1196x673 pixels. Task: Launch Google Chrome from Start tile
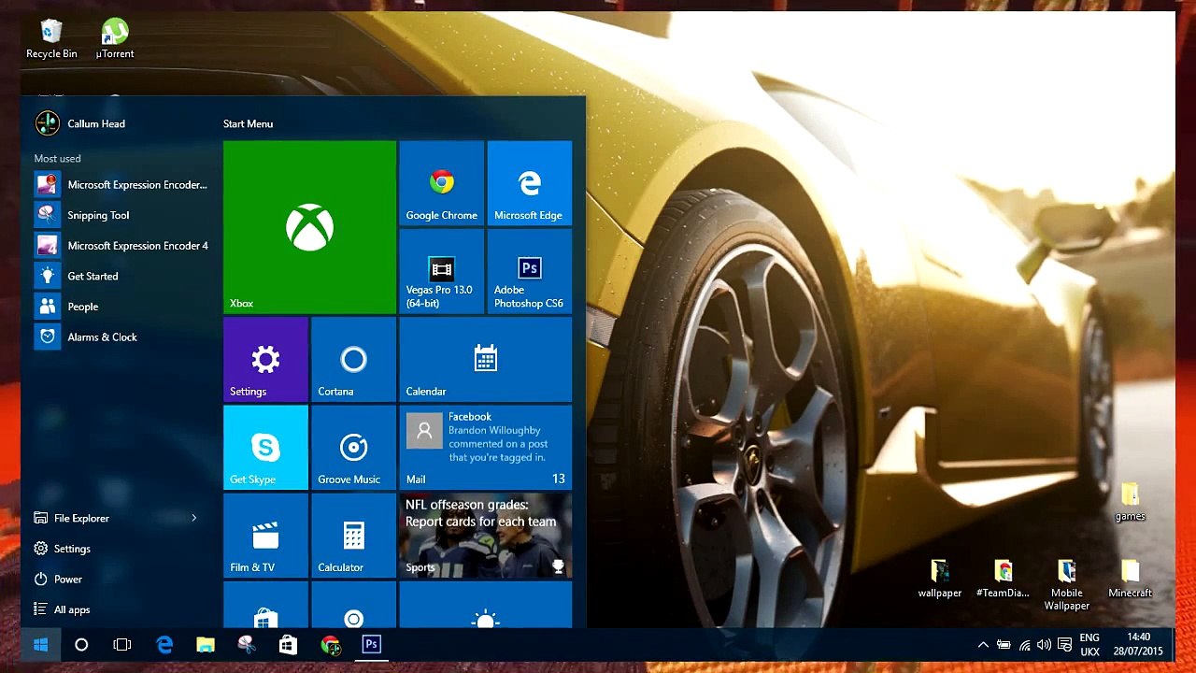pos(441,183)
